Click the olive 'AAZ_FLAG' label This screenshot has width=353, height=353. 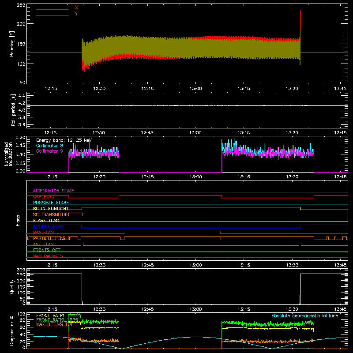43,244
